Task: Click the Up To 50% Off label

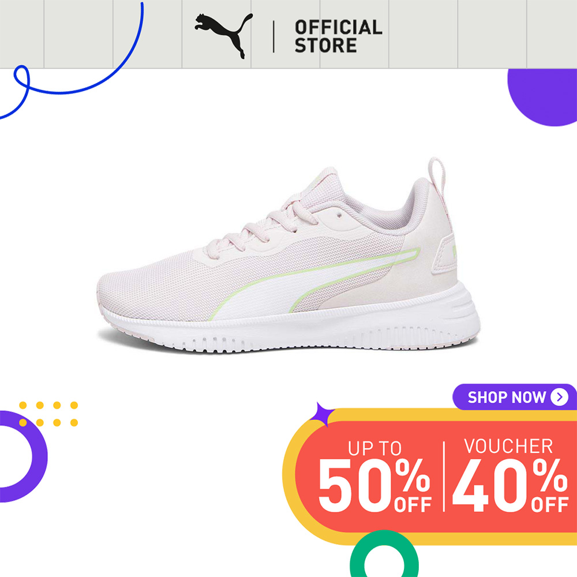Action: [374, 477]
